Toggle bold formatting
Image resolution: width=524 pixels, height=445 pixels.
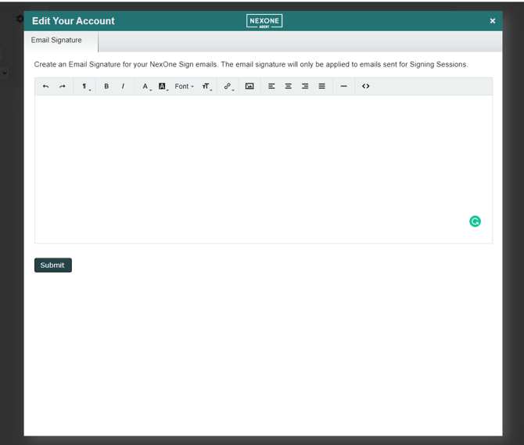106,87
